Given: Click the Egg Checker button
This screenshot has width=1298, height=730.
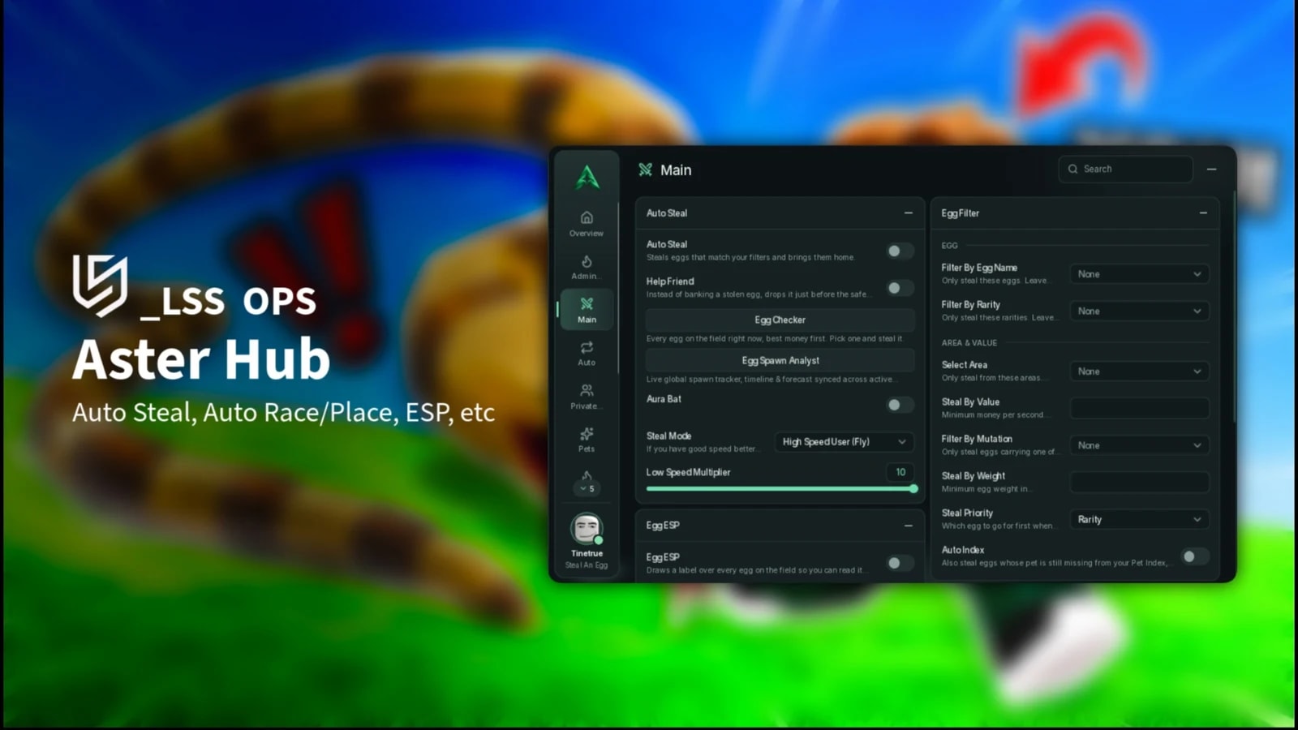Looking at the screenshot, I should pyautogui.click(x=780, y=320).
